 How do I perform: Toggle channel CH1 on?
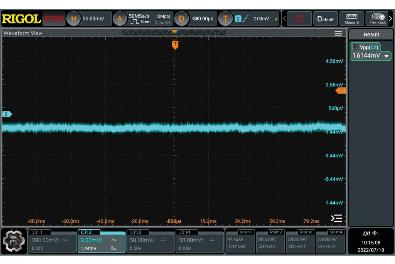pos(52,241)
